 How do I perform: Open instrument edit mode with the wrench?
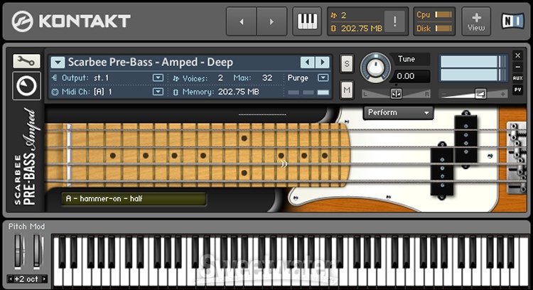tap(26, 61)
